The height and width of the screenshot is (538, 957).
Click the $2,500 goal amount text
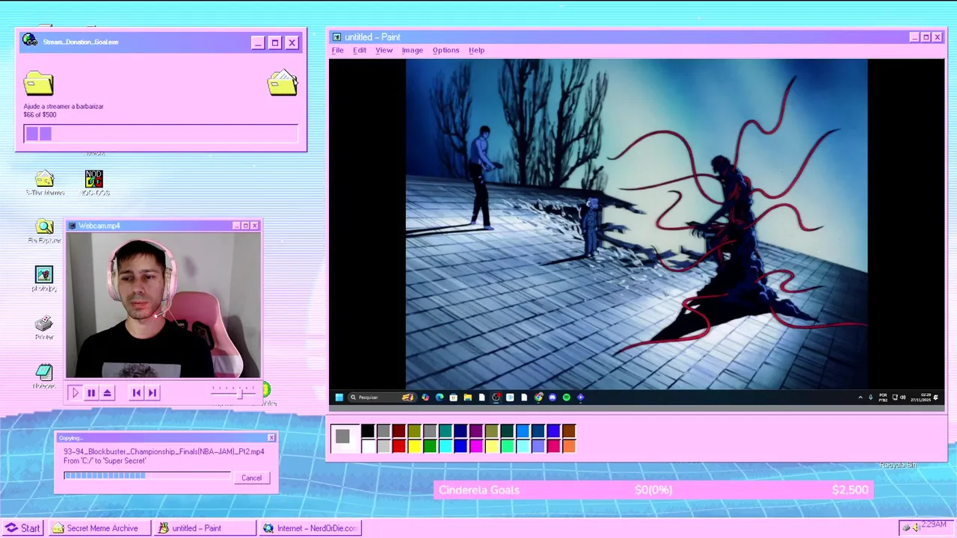tap(850, 490)
